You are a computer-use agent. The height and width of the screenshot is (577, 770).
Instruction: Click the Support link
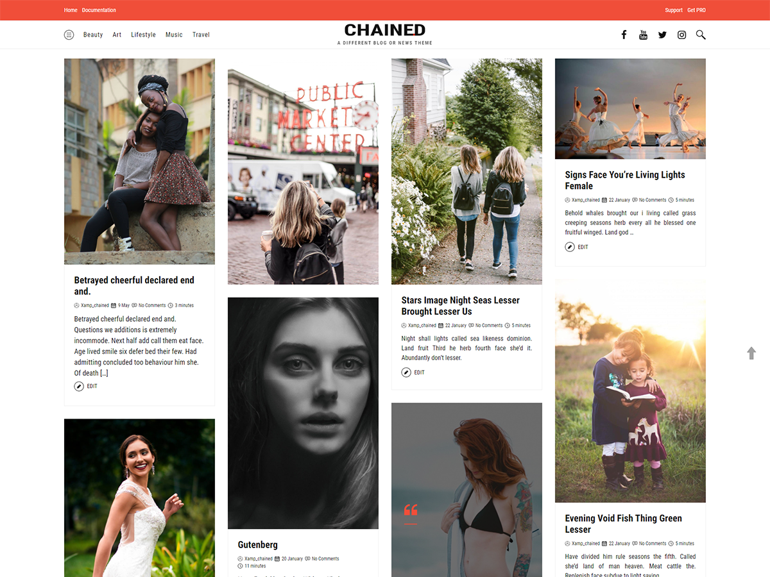[x=674, y=10]
